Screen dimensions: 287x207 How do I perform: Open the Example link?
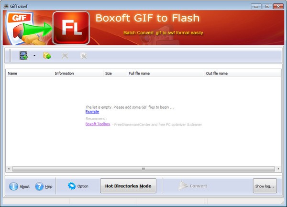pyautogui.click(x=92, y=112)
